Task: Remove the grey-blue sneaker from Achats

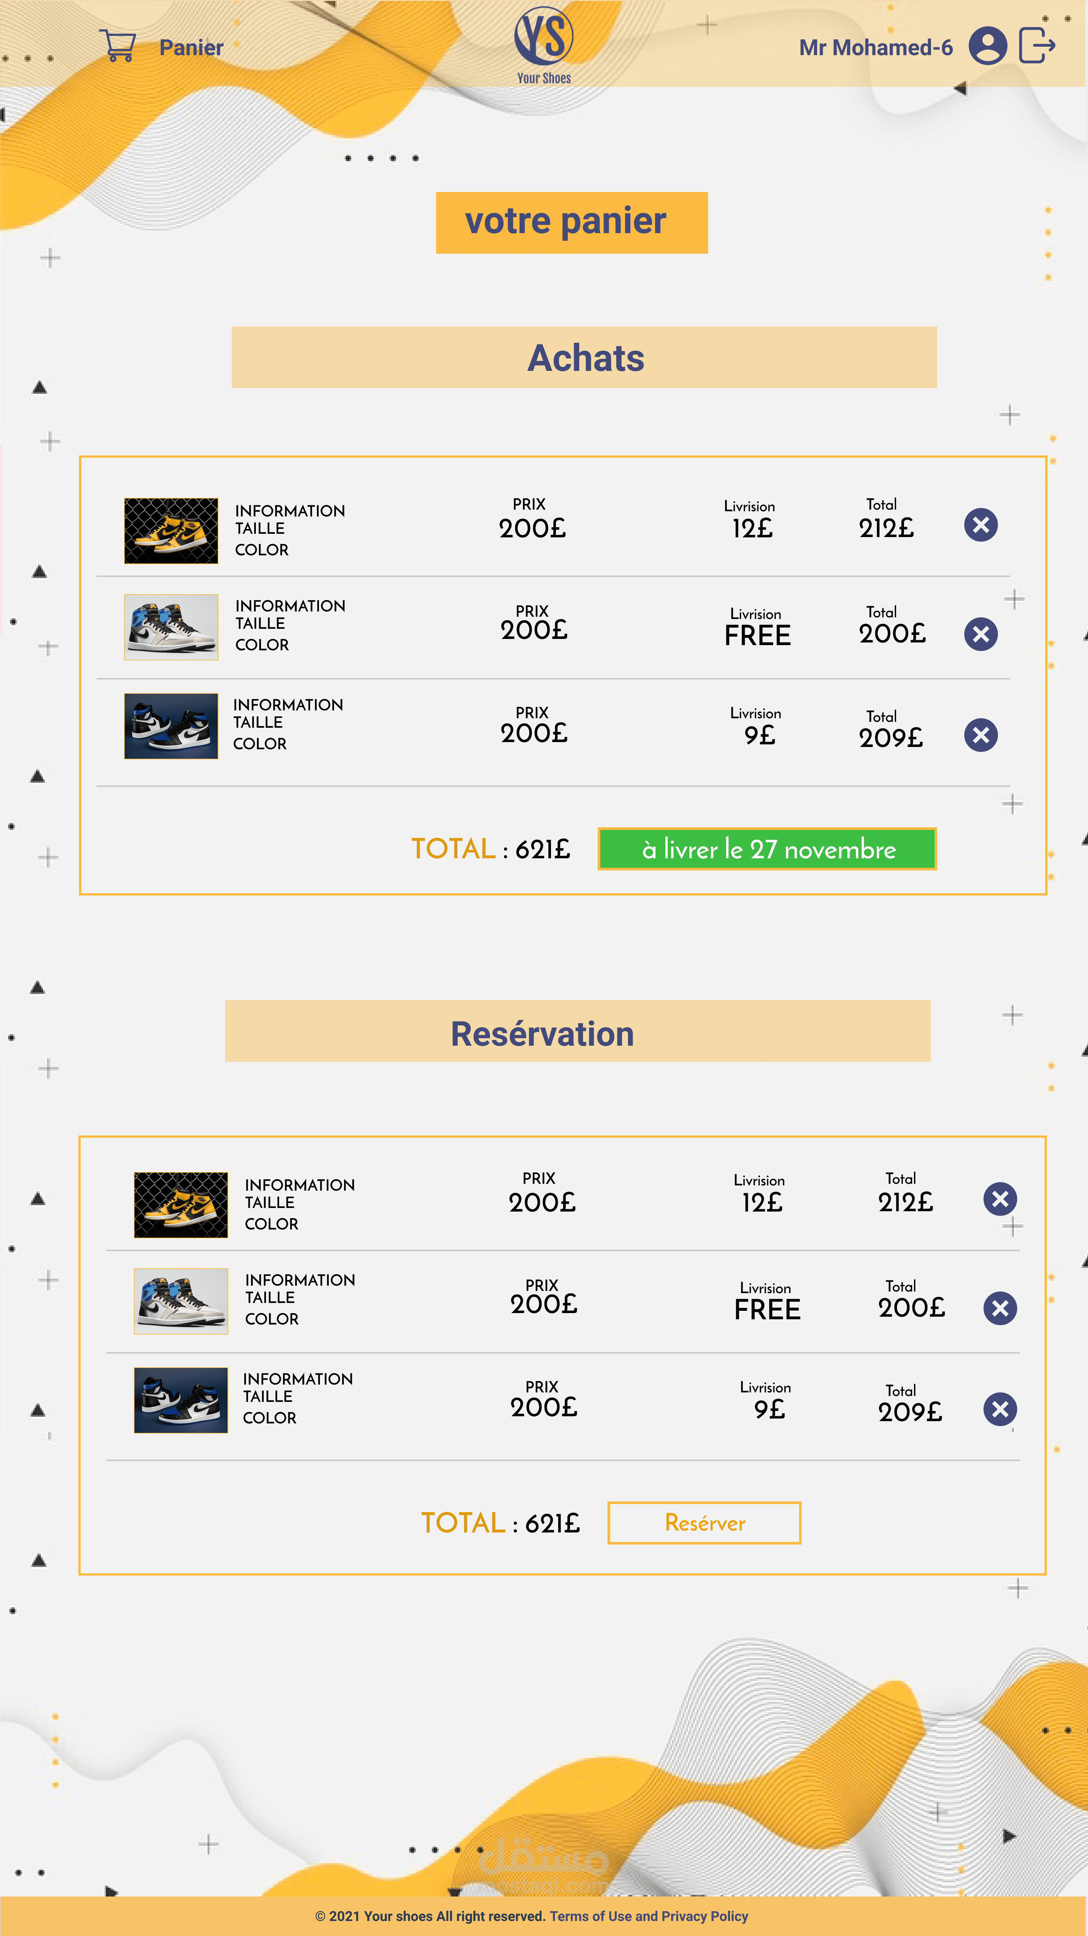Action: coord(981,634)
